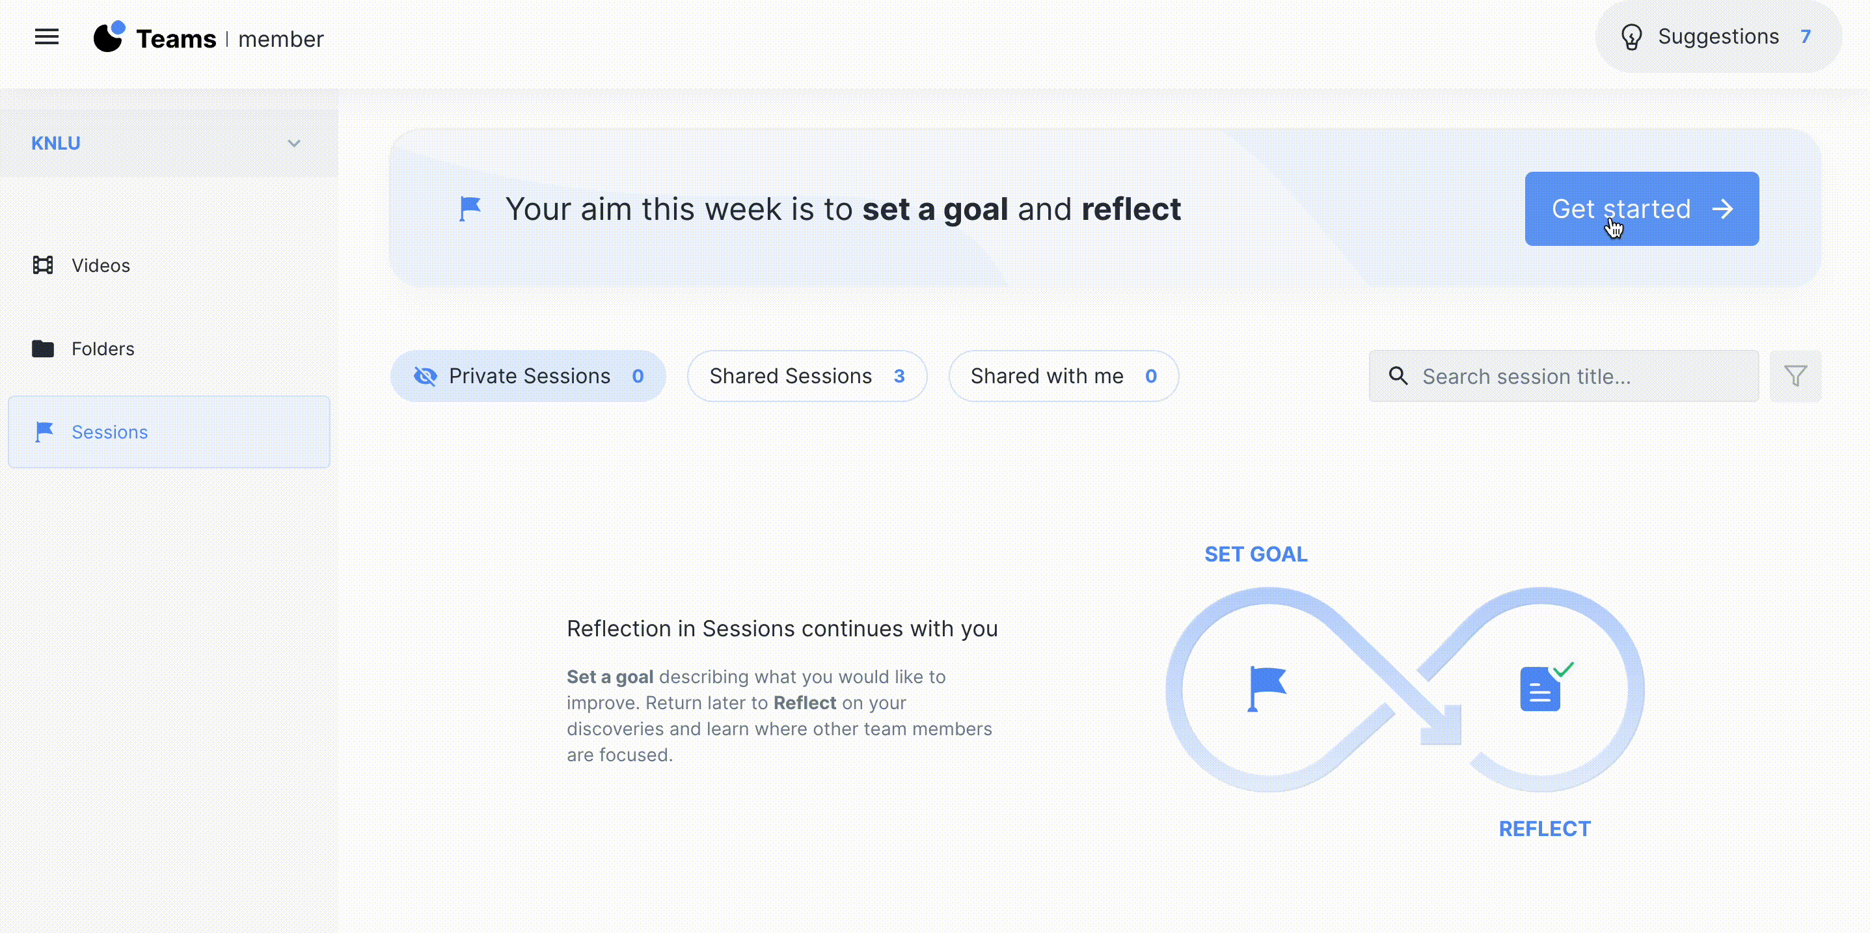Open the Suggestions button
This screenshot has height=933, width=1870.
(x=1717, y=37)
